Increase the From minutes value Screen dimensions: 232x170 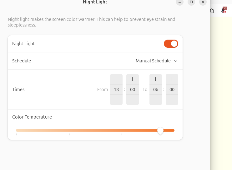(x=133, y=79)
